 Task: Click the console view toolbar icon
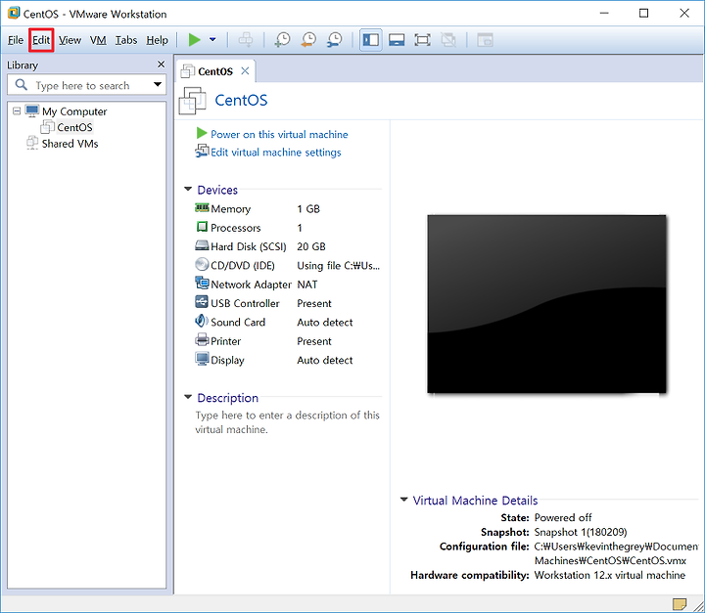[x=485, y=40]
